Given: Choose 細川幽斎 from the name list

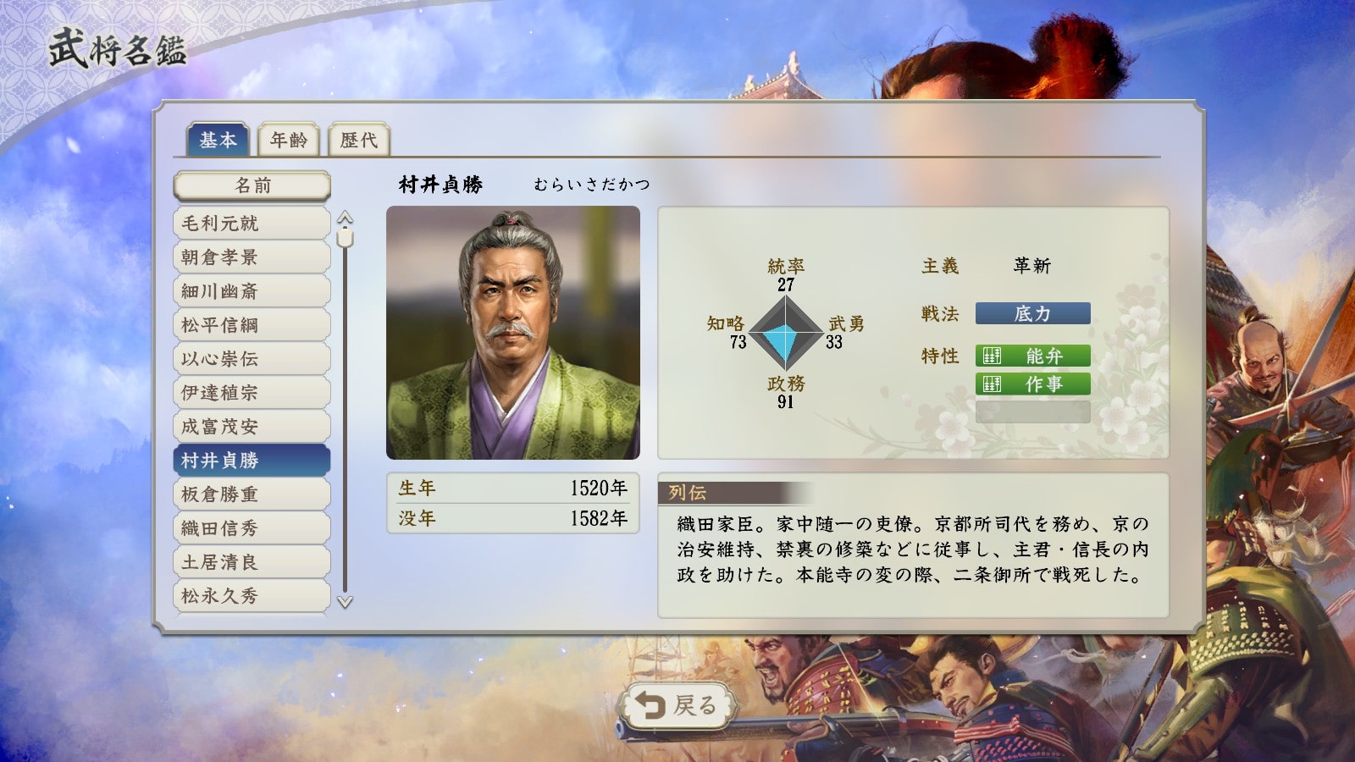Looking at the screenshot, I should tap(252, 291).
